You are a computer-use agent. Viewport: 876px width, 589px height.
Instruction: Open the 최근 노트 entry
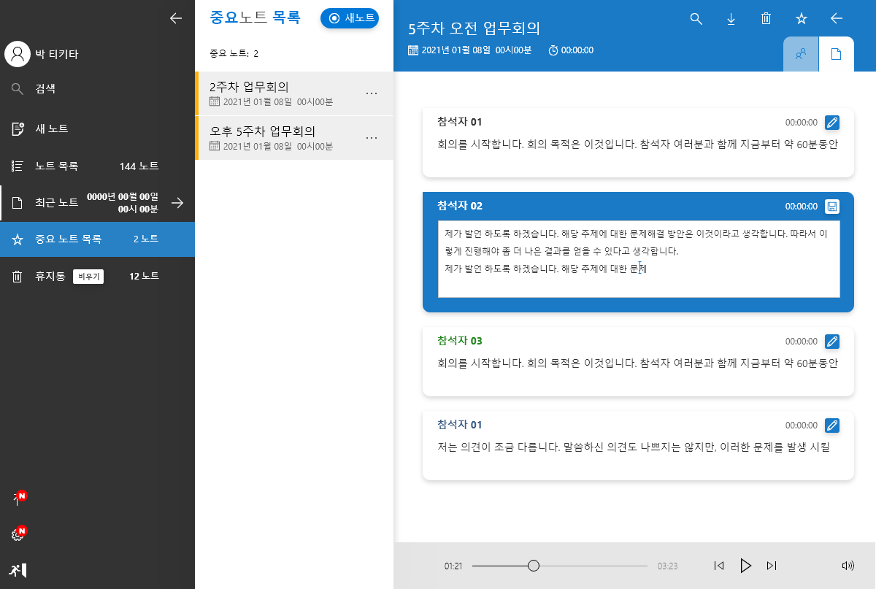coord(97,203)
